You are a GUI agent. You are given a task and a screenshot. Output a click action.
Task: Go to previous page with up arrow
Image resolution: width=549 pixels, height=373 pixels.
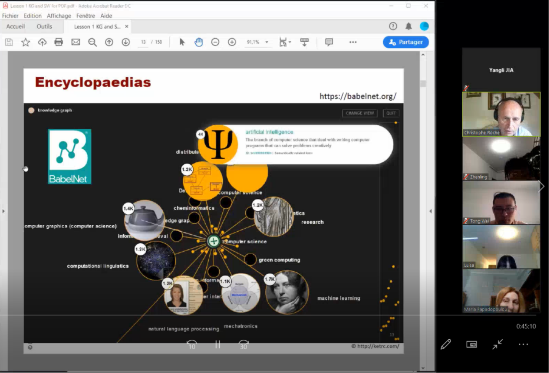point(109,42)
